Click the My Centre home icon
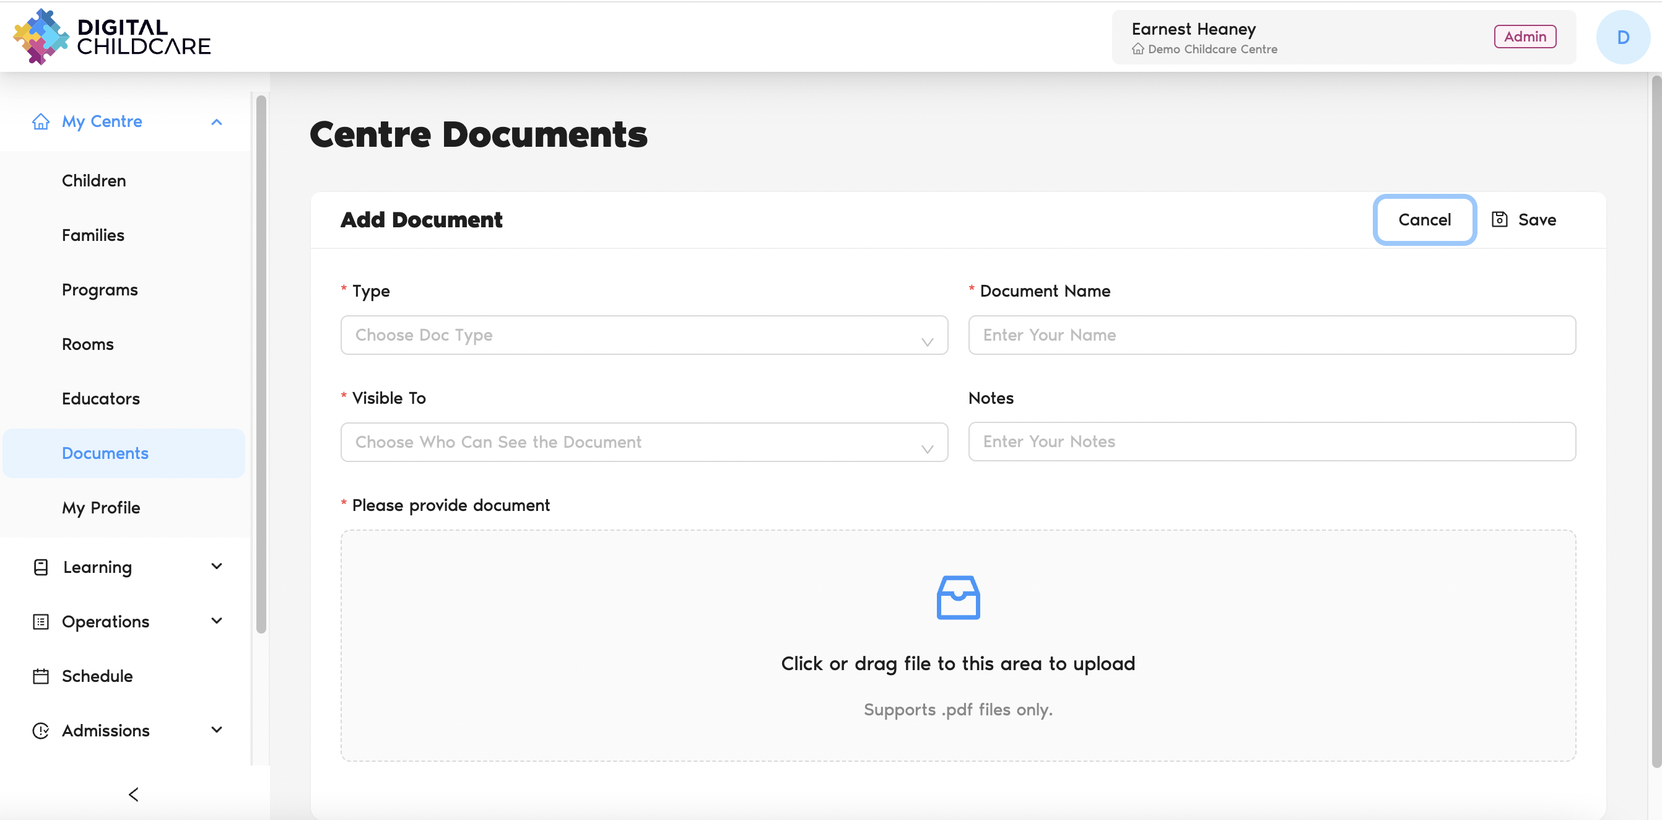The height and width of the screenshot is (820, 1662). click(x=41, y=121)
